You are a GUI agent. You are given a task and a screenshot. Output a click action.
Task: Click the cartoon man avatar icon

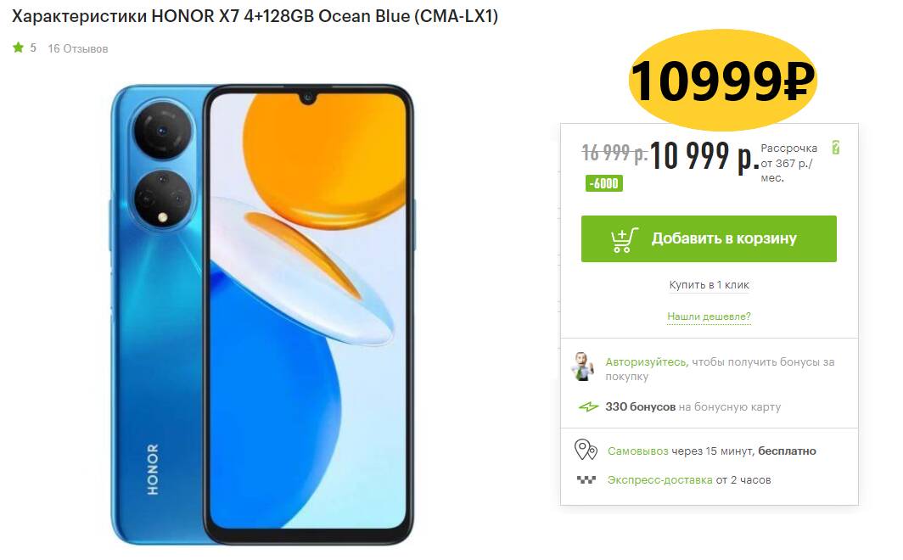click(582, 367)
